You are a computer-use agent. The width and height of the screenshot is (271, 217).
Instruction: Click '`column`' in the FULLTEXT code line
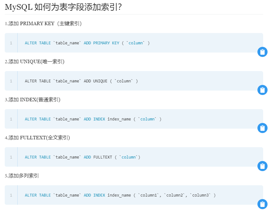129,157
